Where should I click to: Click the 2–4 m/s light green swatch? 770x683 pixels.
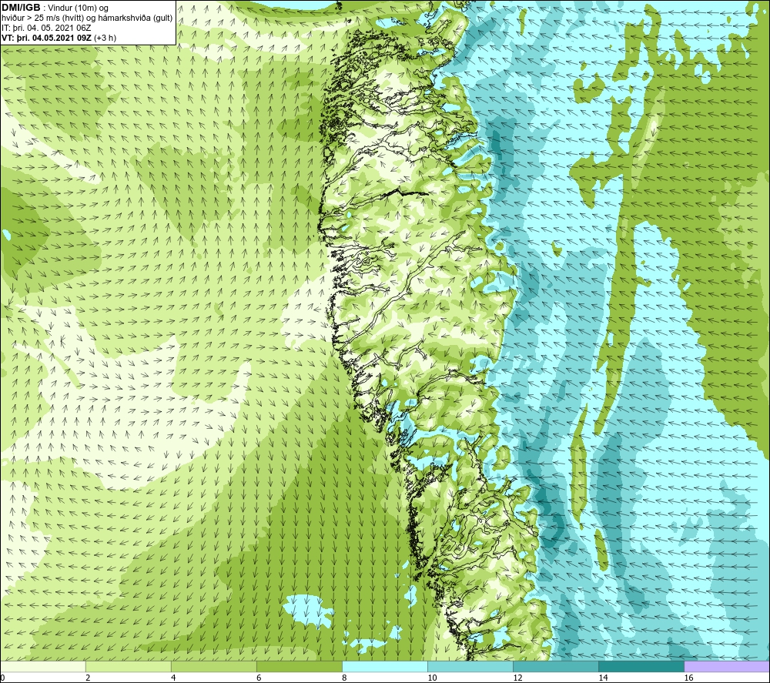[x=128, y=667]
